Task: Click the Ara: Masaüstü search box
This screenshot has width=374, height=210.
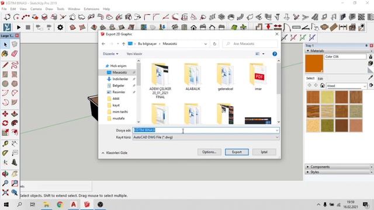Action: tap(250, 44)
